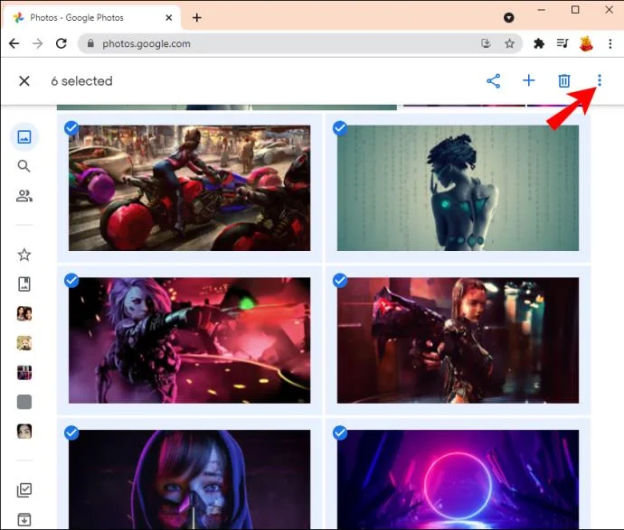
Task: Open Chrome's three-dot menu
Action: click(x=610, y=43)
